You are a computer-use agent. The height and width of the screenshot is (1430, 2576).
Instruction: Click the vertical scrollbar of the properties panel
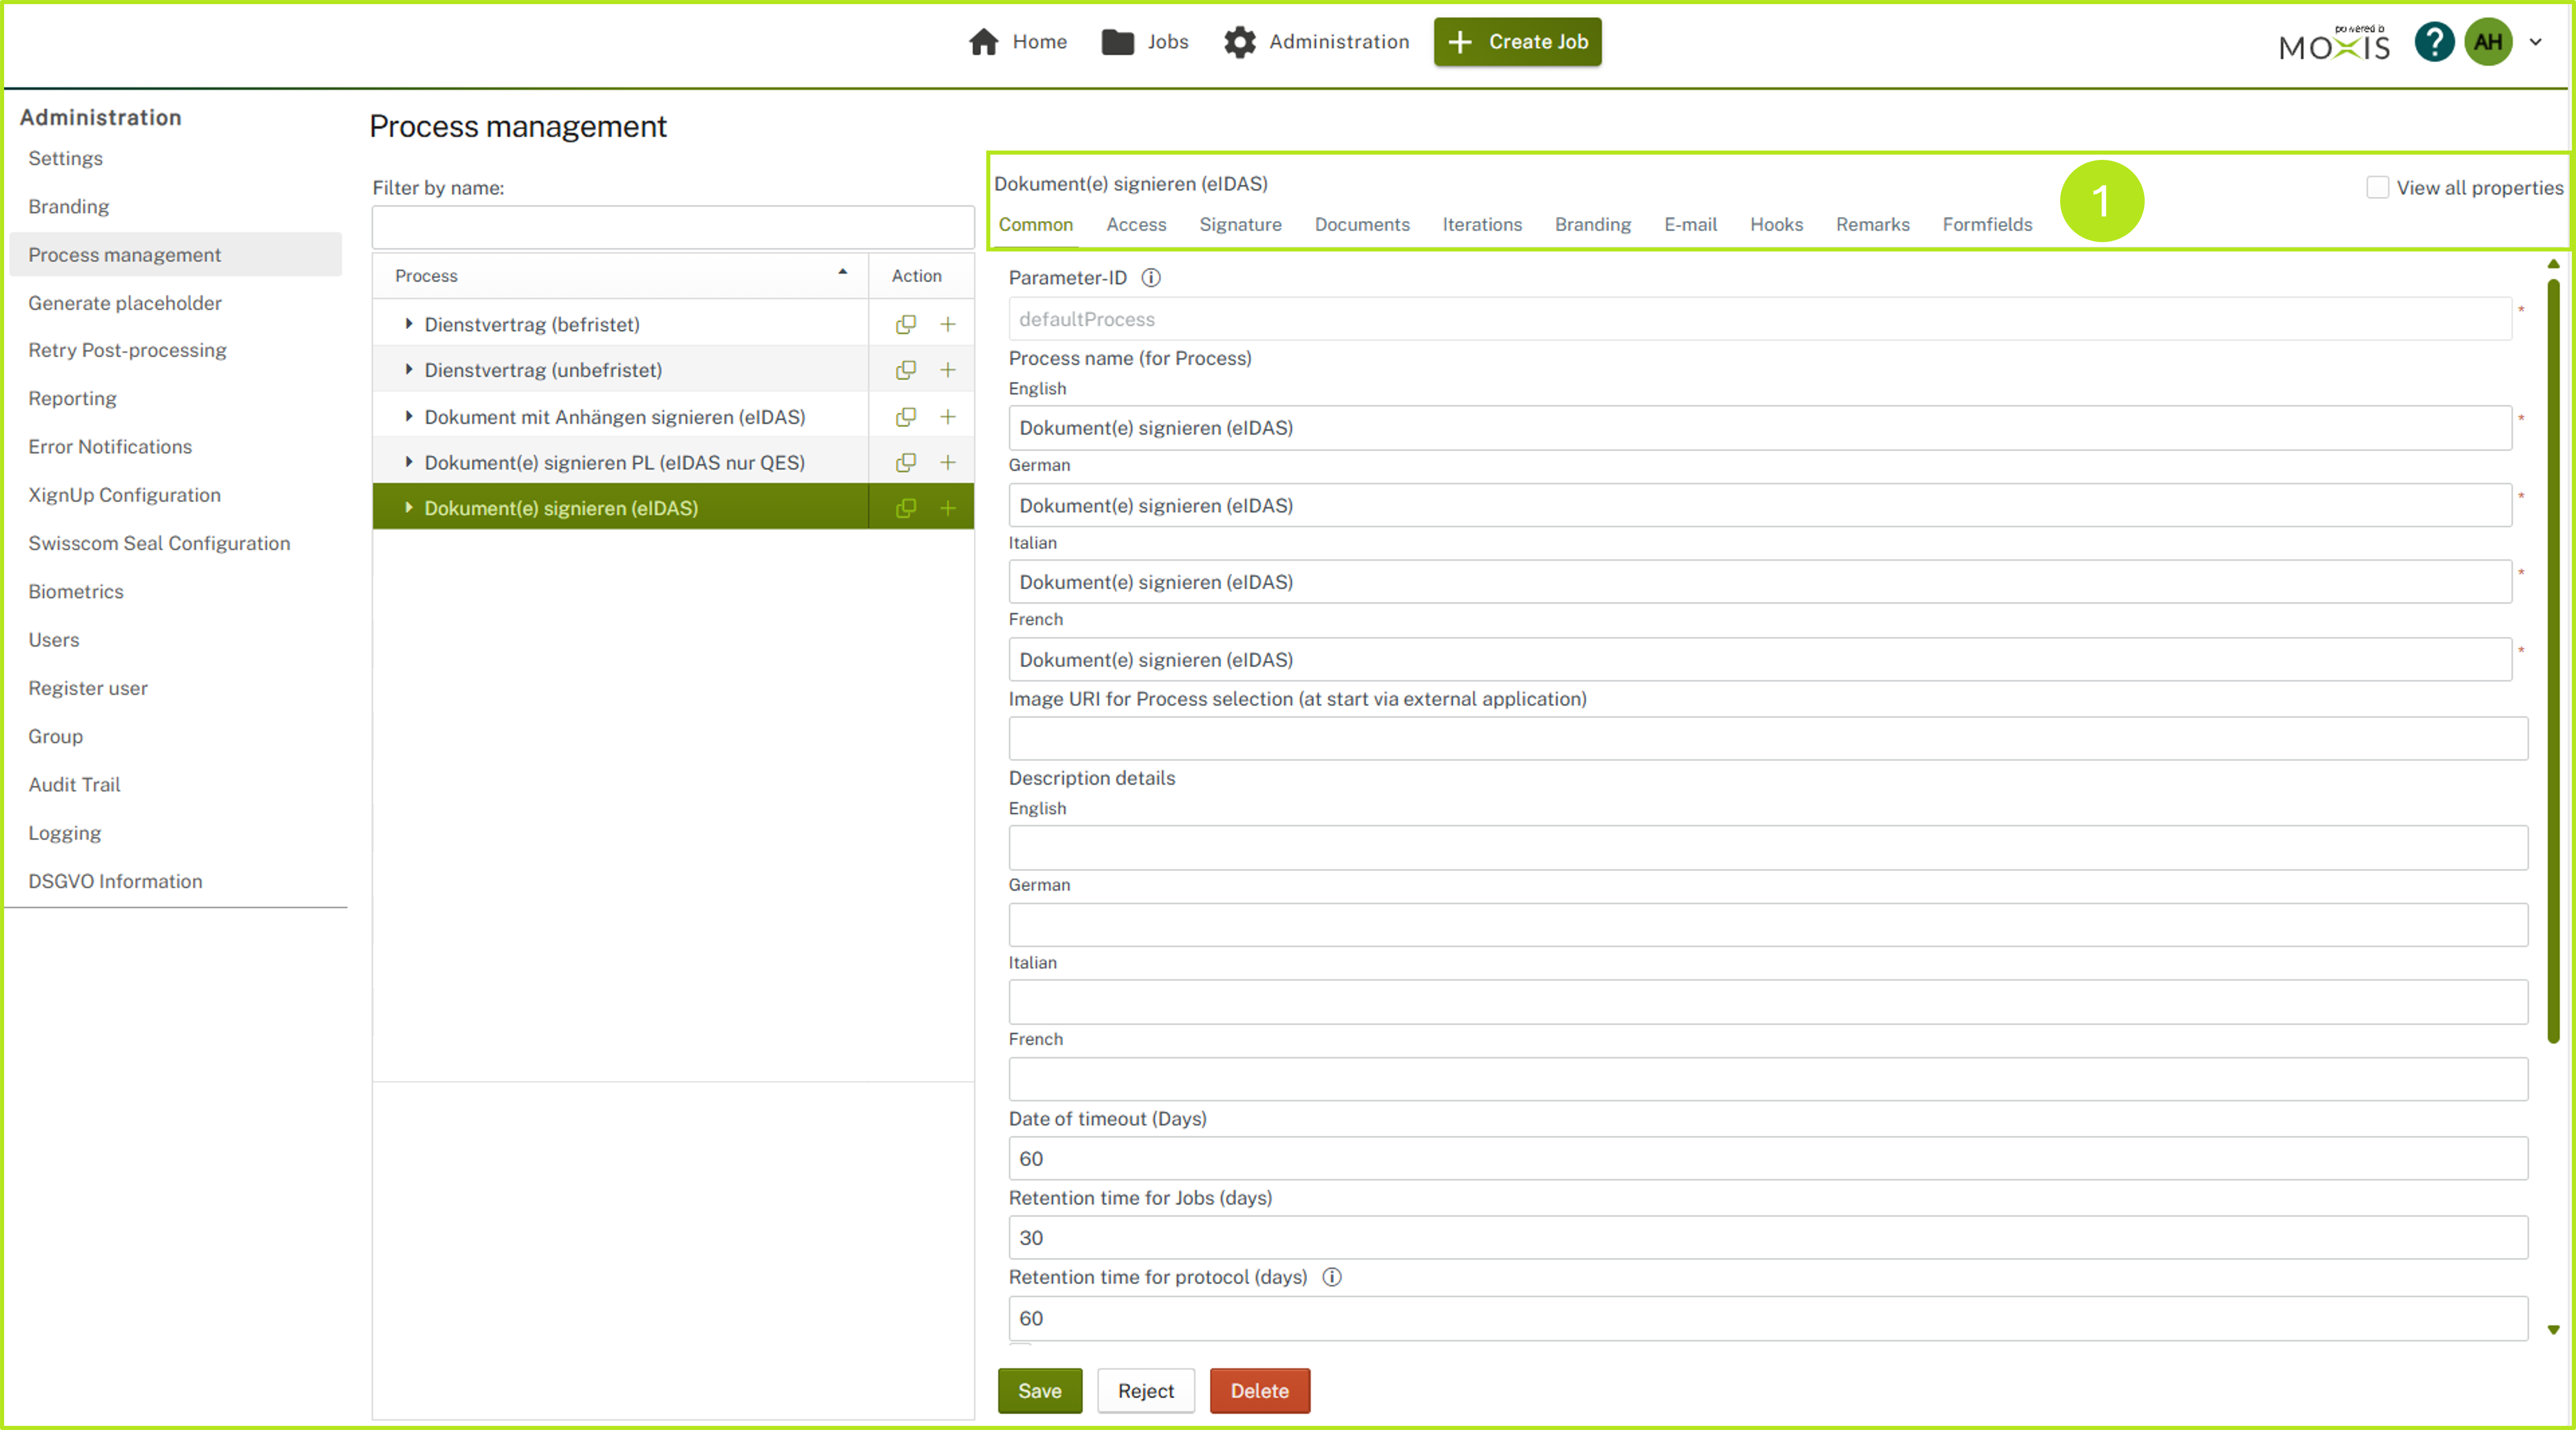coord(2552,660)
